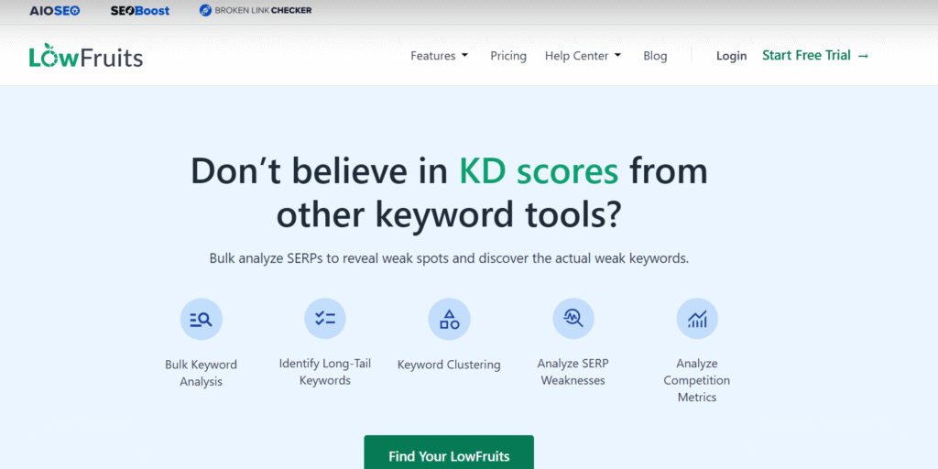Expand the Help Center dropdown menu
938x469 pixels.
pyautogui.click(x=583, y=56)
